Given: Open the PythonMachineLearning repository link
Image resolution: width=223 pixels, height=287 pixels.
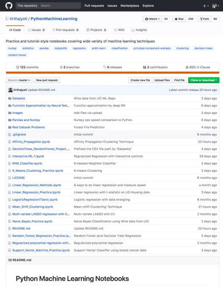Looking at the screenshot, I should tap(54, 19).
